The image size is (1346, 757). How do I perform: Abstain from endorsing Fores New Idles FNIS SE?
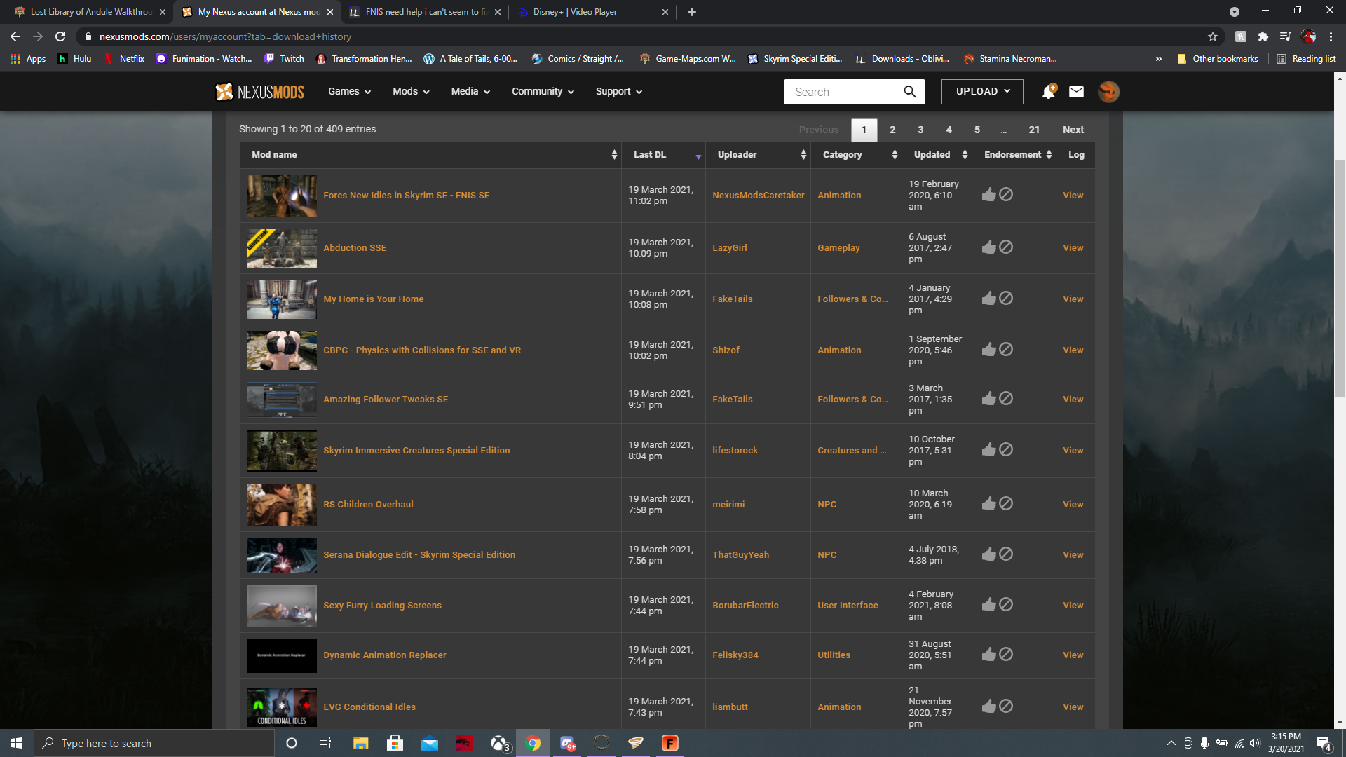click(1006, 194)
